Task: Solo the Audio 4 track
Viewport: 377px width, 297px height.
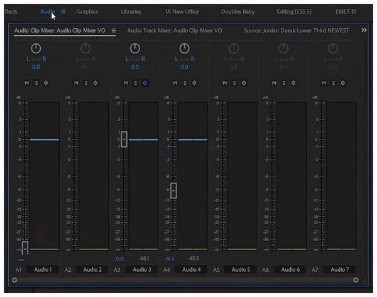Action: click(185, 83)
